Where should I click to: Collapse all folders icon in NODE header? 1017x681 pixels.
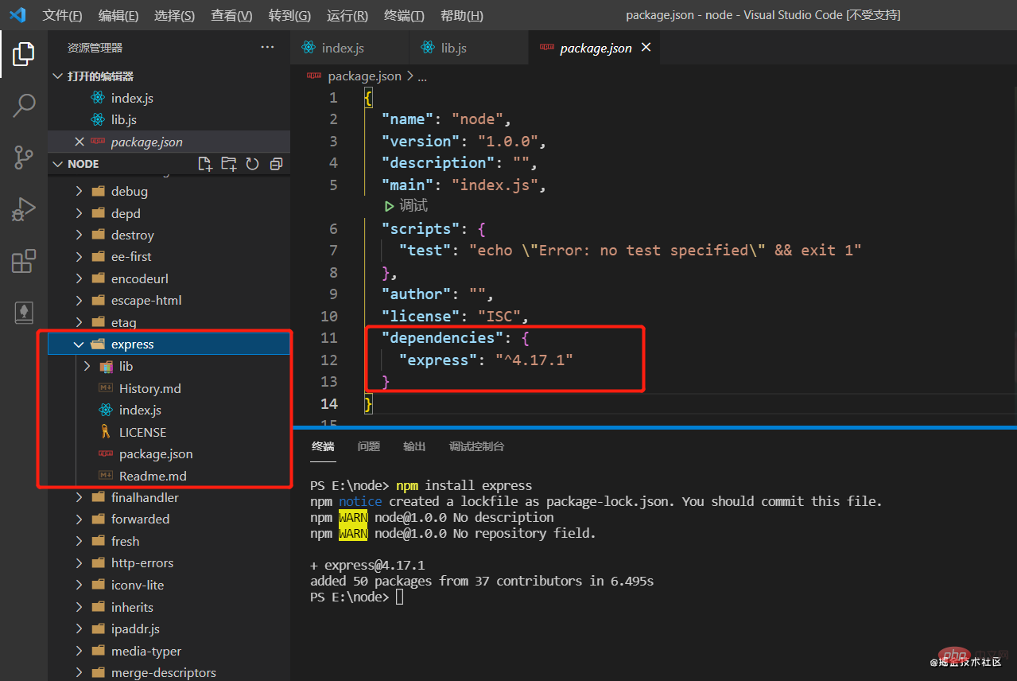click(x=276, y=164)
